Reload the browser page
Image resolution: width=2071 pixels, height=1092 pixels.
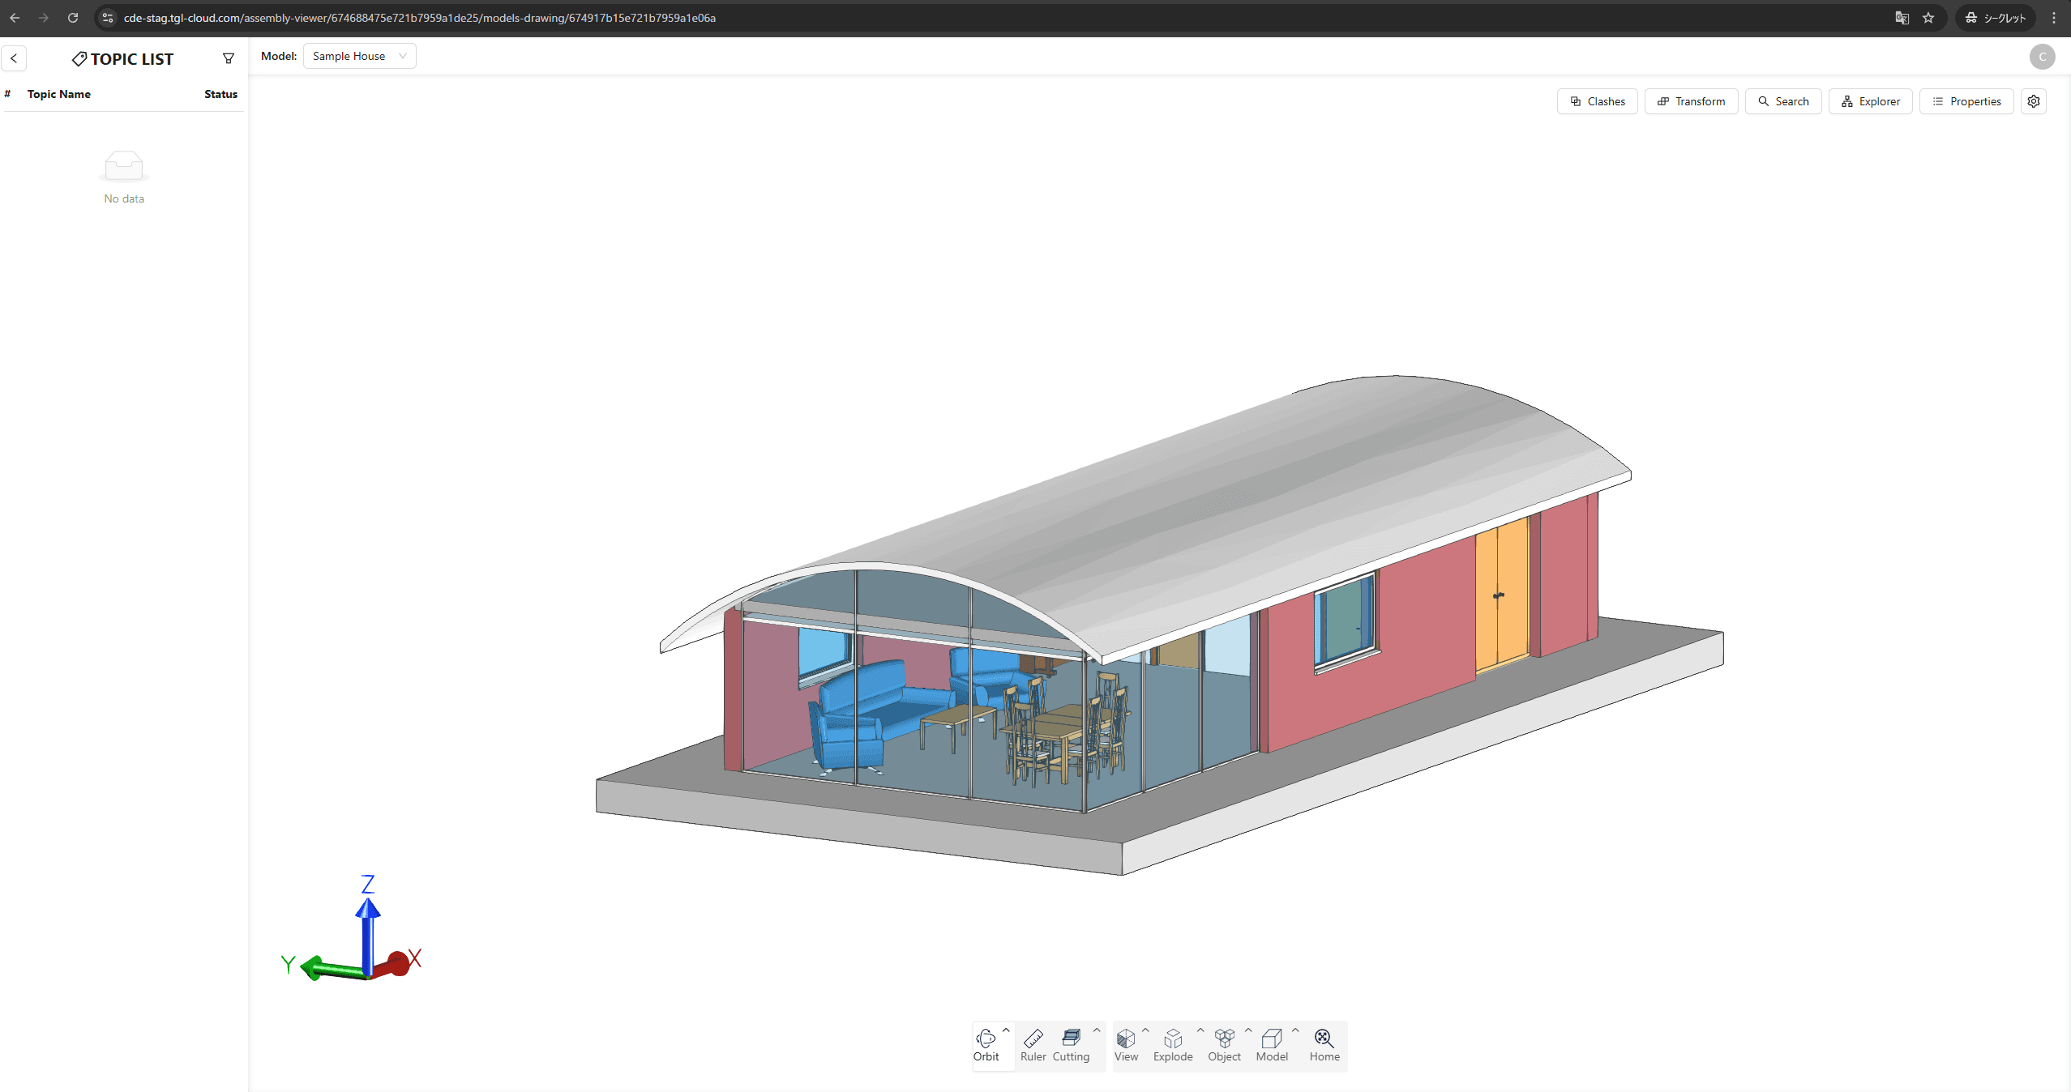click(x=73, y=18)
